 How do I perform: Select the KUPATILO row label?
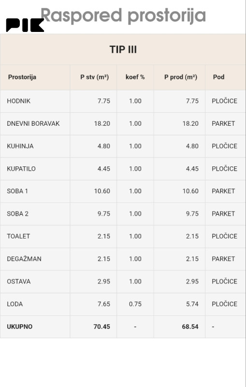[x=21, y=168]
